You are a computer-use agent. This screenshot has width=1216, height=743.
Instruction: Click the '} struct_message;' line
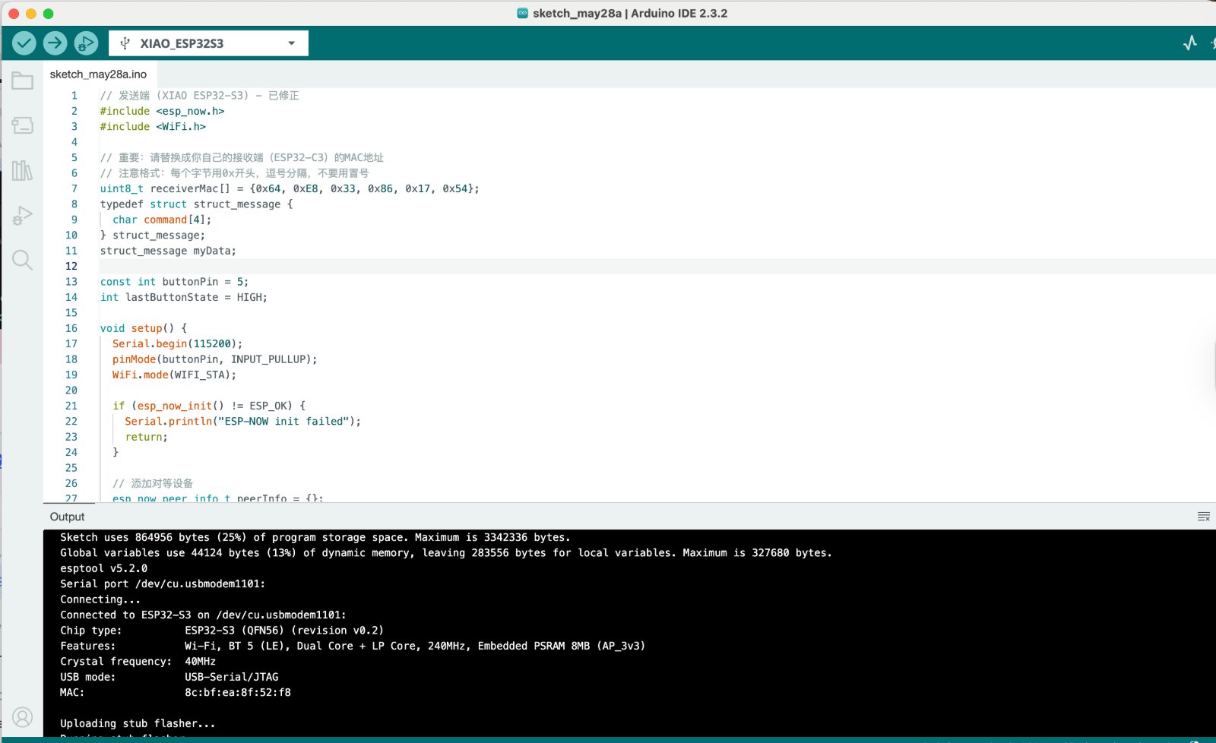click(153, 235)
